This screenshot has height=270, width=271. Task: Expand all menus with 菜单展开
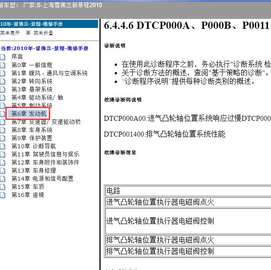coord(10,33)
